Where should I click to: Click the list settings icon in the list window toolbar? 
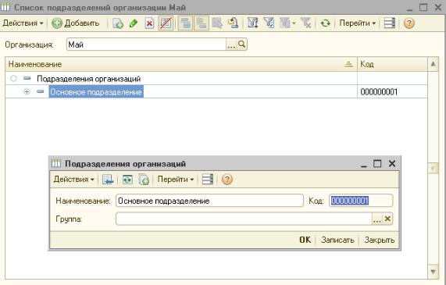390,23
